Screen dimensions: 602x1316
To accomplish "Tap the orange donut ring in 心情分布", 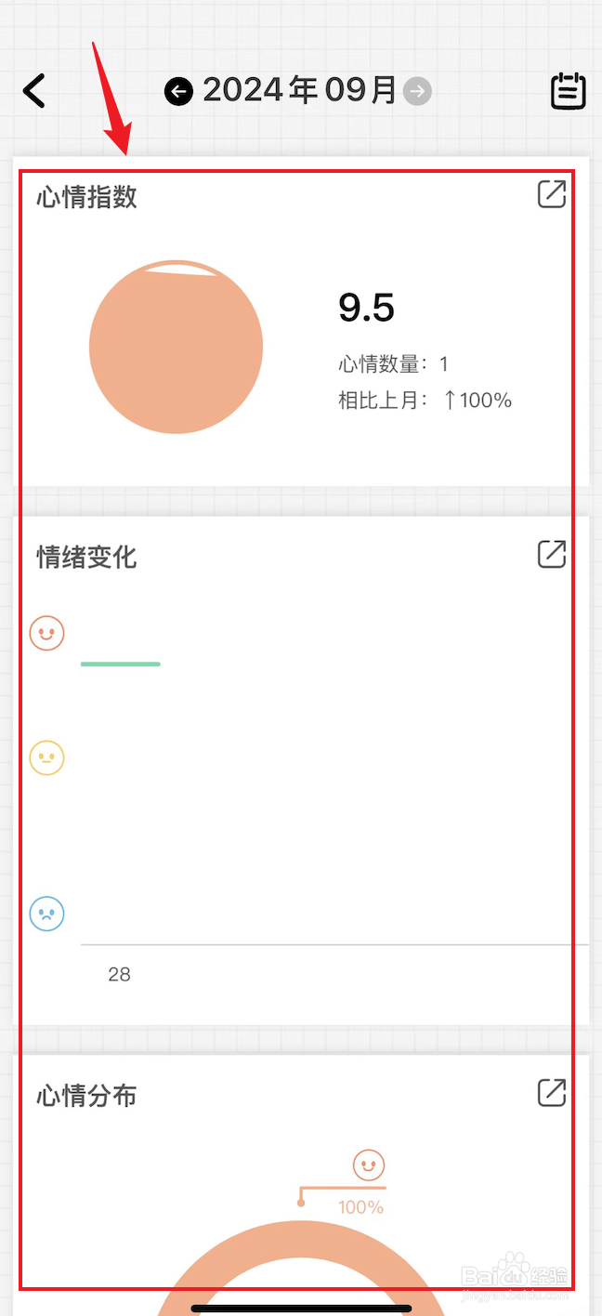I will pyautogui.click(x=186, y=1271).
